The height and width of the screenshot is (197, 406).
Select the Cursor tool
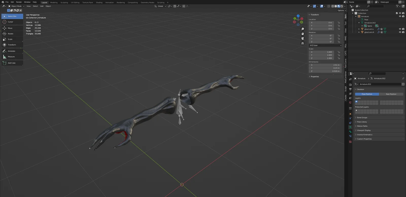click(12, 22)
